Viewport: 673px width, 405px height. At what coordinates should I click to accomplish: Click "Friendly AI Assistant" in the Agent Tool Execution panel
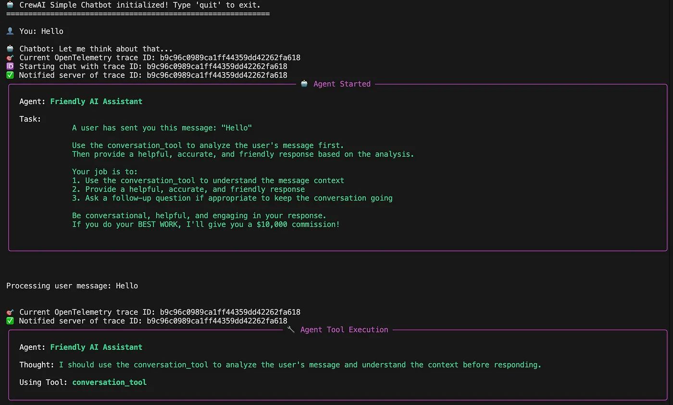pos(96,347)
